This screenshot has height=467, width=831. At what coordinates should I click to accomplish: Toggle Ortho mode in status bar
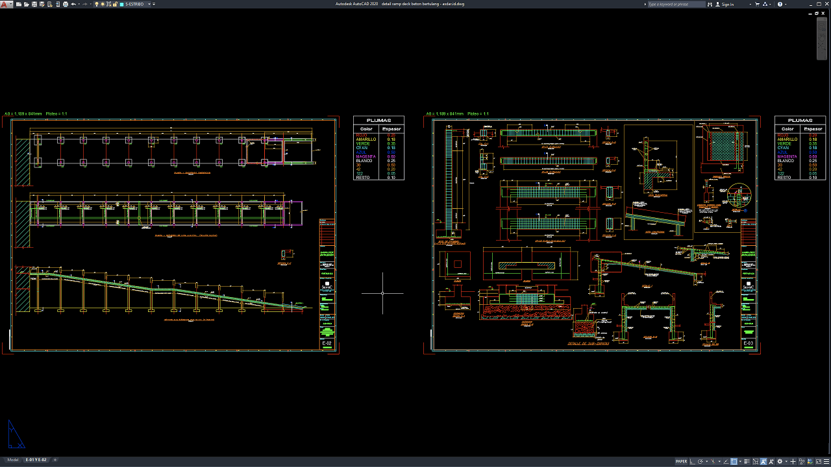coord(692,462)
